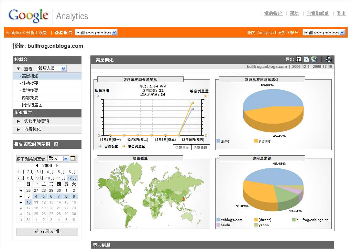The width and height of the screenshot is (351, 250).
Task: Click 12月10日 blue data point on line chart
Action: (x=193, y=109)
